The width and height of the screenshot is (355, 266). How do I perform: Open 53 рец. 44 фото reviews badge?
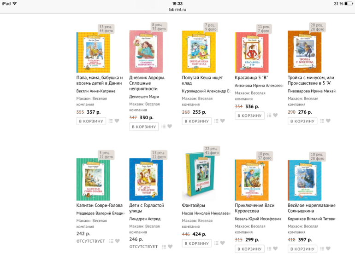point(106,29)
